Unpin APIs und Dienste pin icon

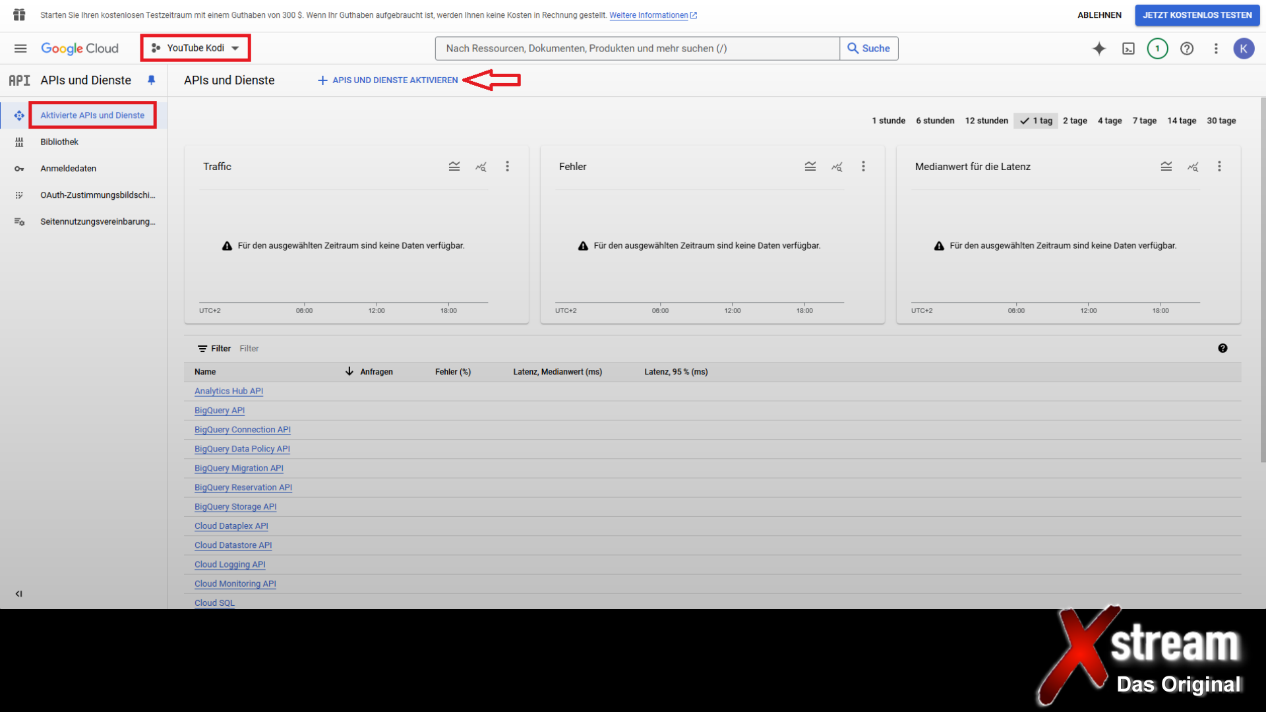(151, 80)
